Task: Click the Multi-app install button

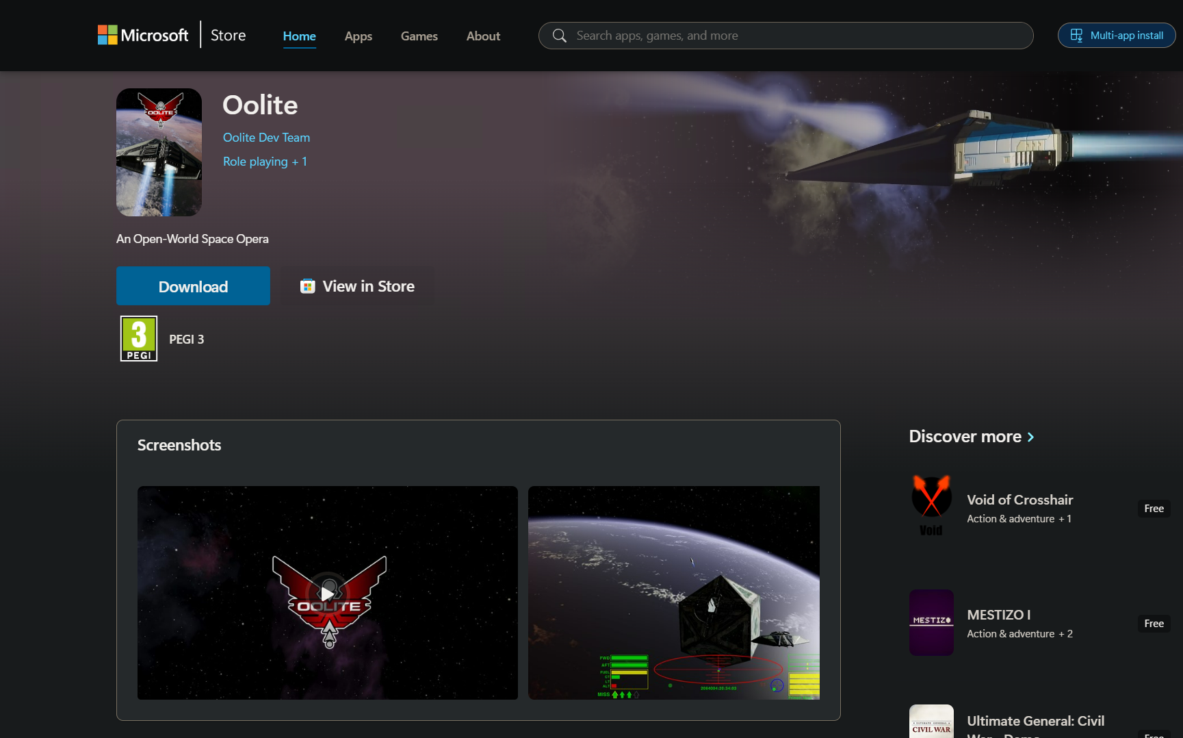Action: (x=1117, y=36)
